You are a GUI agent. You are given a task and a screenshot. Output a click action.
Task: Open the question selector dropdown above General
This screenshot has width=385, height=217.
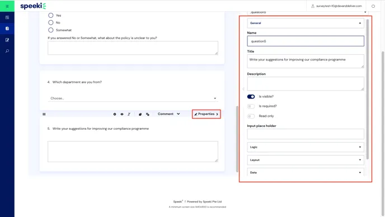[x=308, y=12]
